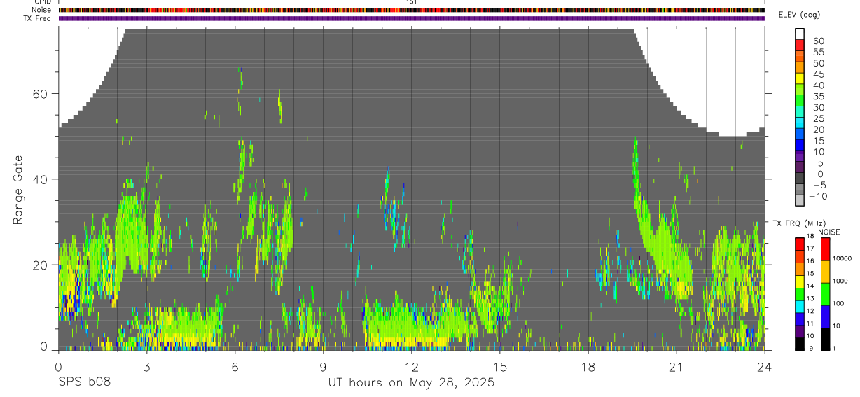Click the '55' label on the ELEV colorbar
Viewport: 860px width, 397px height.
[818, 53]
